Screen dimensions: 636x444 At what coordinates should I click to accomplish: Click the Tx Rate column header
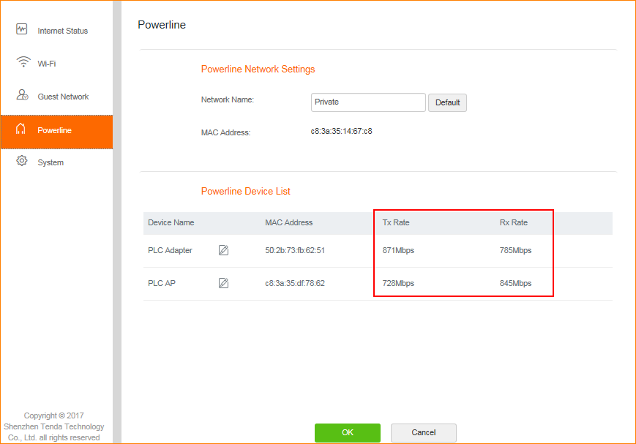point(396,222)
